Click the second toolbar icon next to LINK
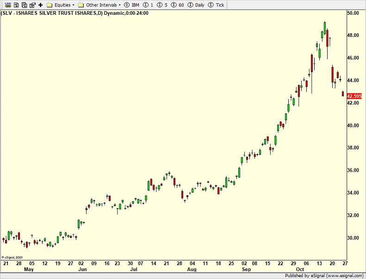366x279 pixels. click(16, 5)
